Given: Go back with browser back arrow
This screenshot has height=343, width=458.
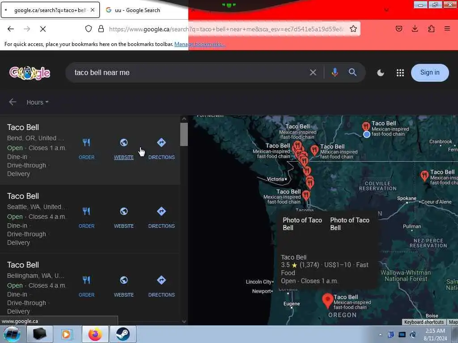Looking at the screenshot, I should point(11,29).
